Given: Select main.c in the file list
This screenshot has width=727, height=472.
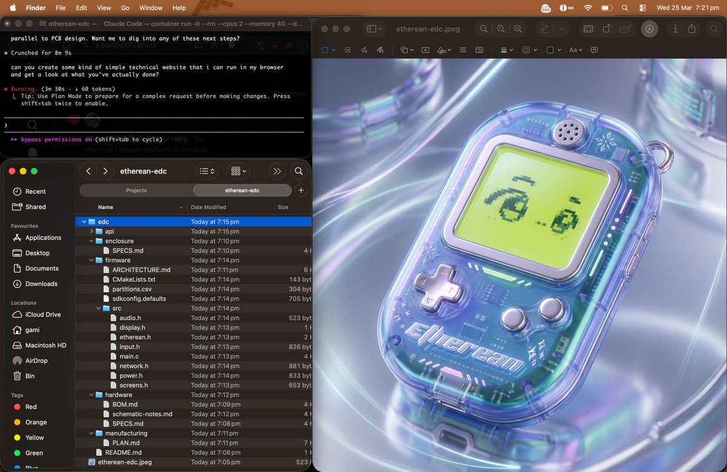Looking at the screenshot, I should point(129,356).
